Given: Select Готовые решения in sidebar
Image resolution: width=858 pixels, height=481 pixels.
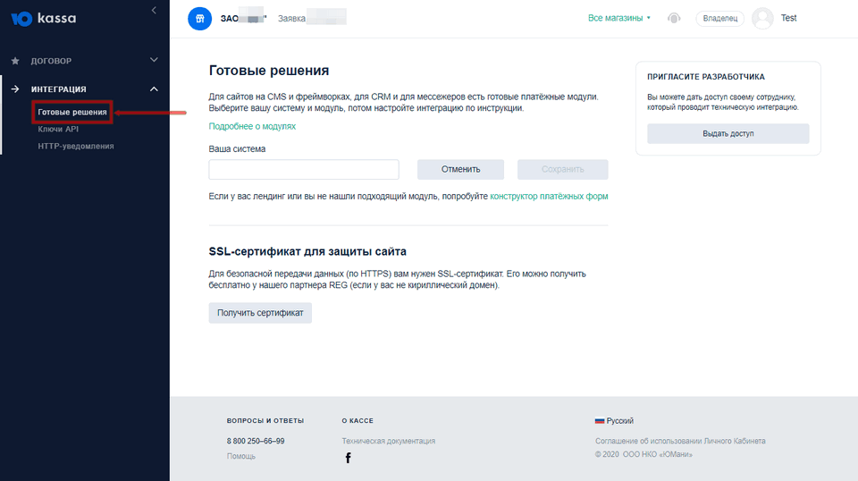Looking at the screenshot, I should click(x=72, y=112).
